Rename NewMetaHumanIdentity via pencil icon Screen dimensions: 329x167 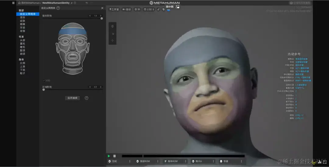point(72,3)
